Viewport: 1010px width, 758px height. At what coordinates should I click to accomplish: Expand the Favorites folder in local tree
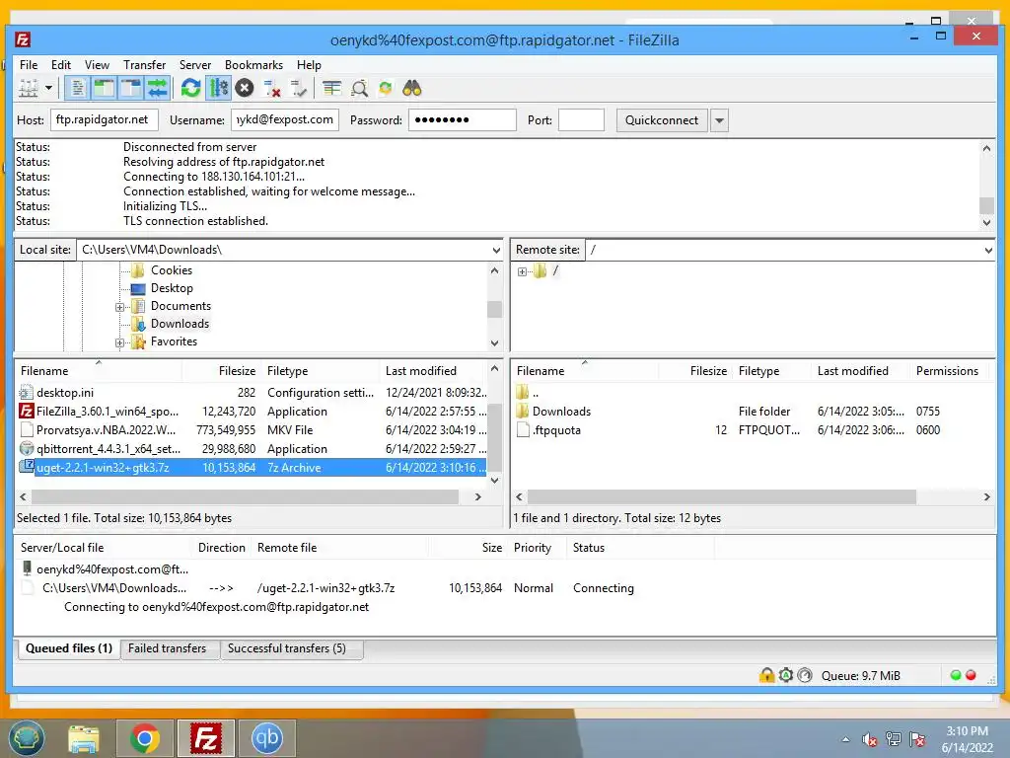119,342
